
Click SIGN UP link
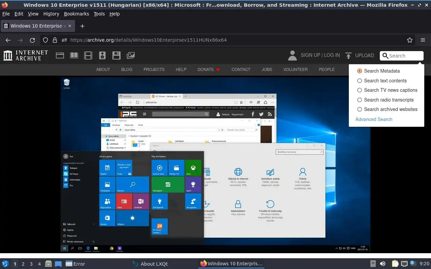click(310, 55)
